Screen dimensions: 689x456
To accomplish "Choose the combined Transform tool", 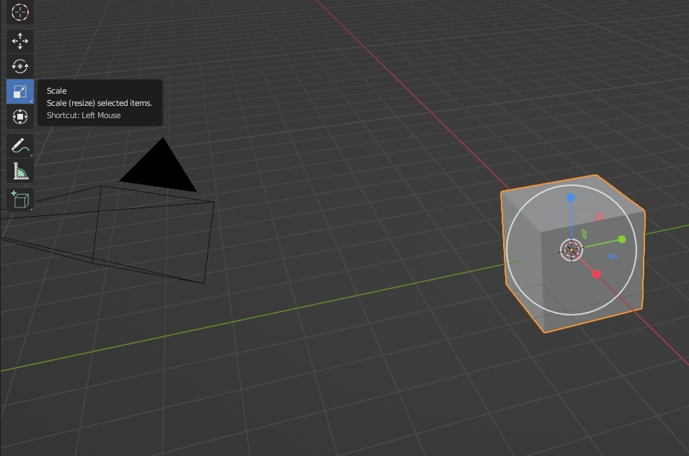I will 20,117.
